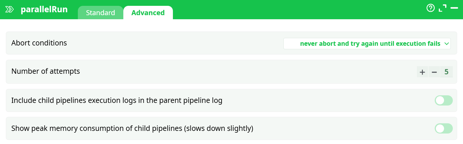Click the parallelRun title text
The image size is (463, 144).
(44, 9)
